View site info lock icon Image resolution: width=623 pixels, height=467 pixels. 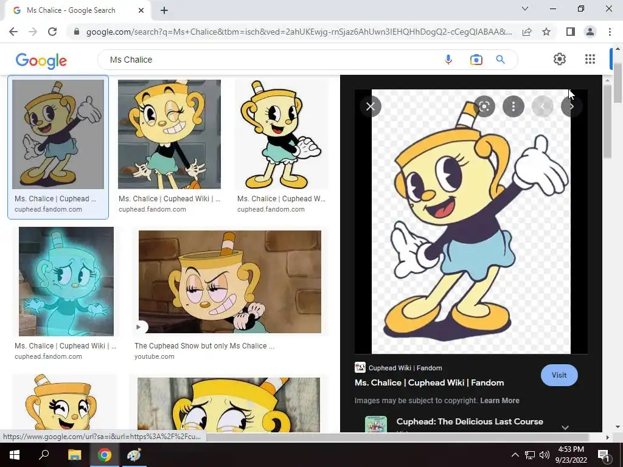[77, 32]
